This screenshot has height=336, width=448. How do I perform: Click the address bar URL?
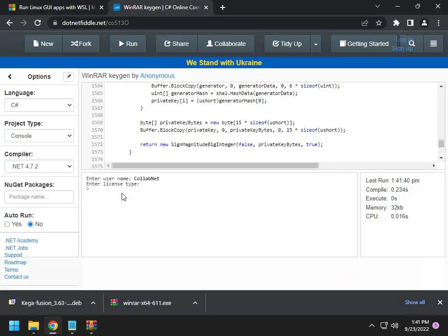tap(95, 23)
